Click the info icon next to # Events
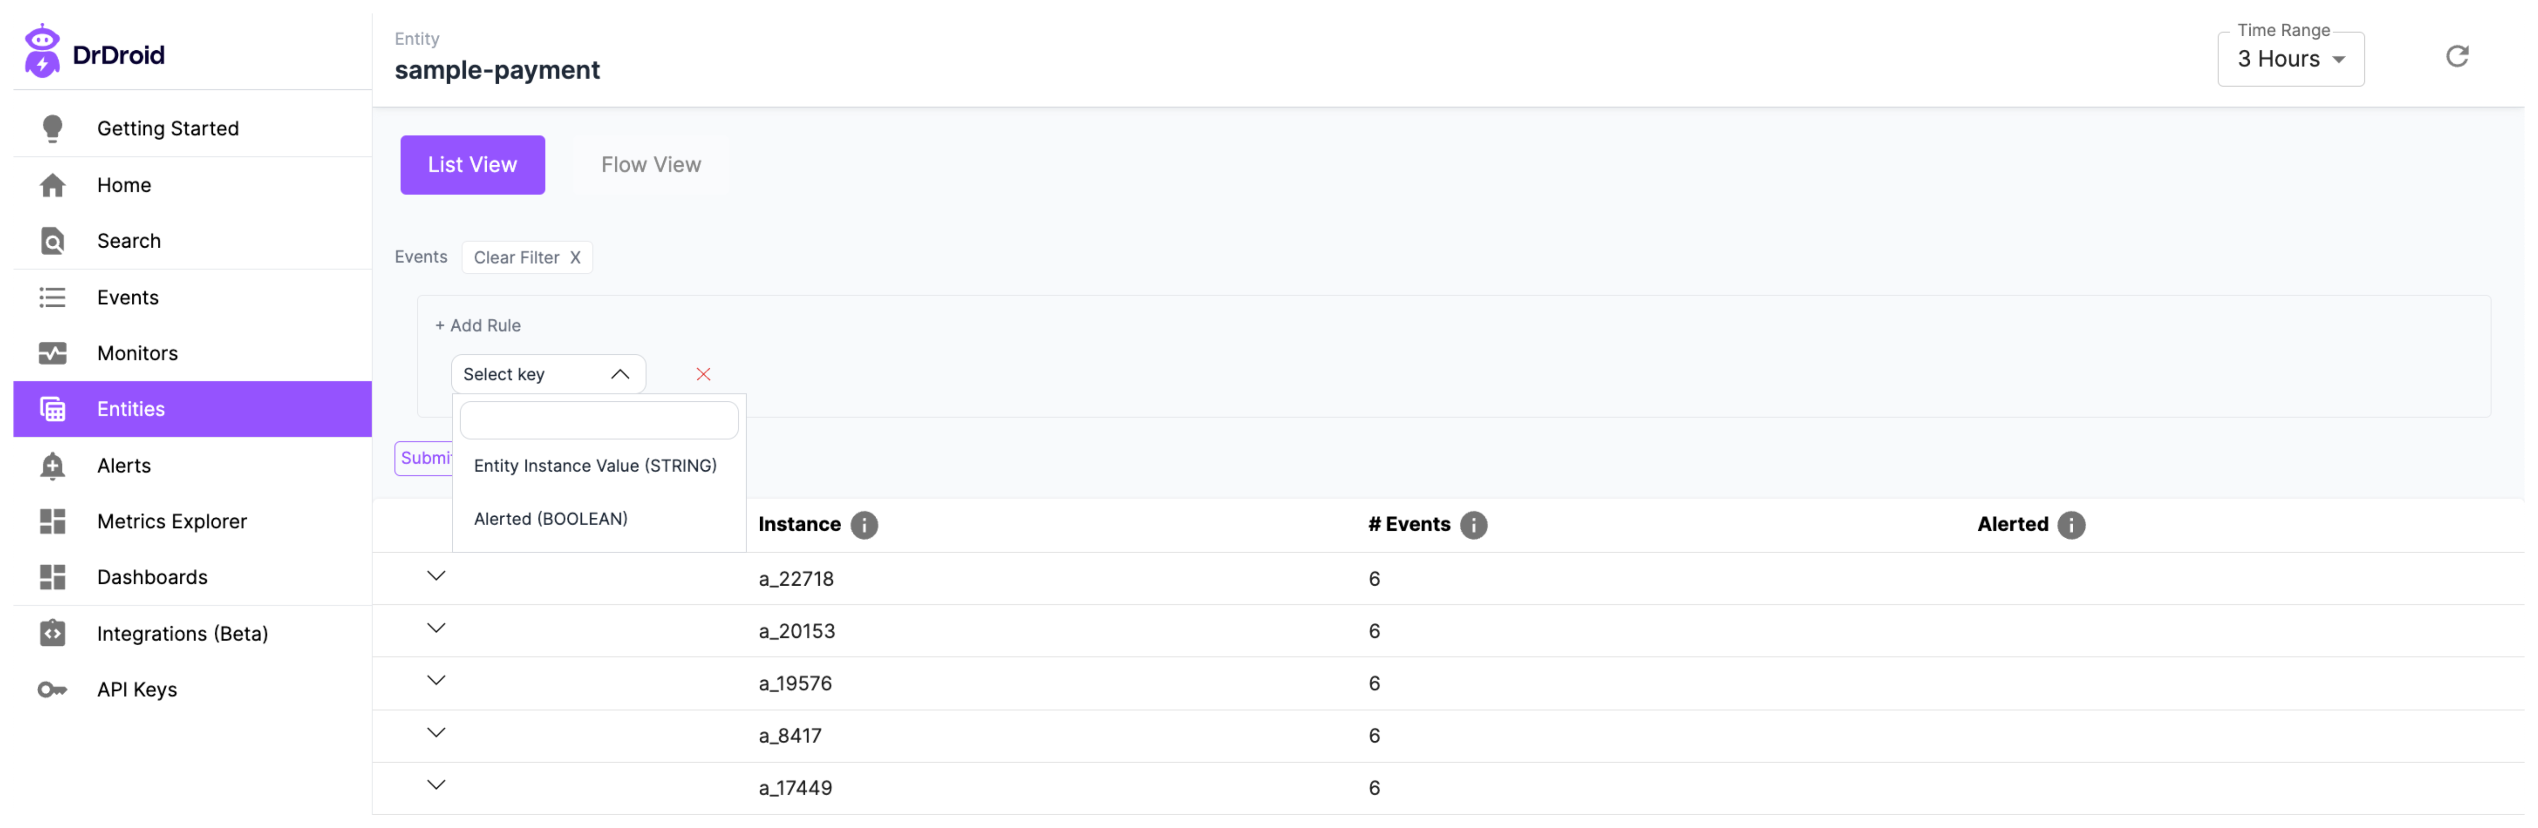Screen dimensions: 2538x828 point(1473,525)
